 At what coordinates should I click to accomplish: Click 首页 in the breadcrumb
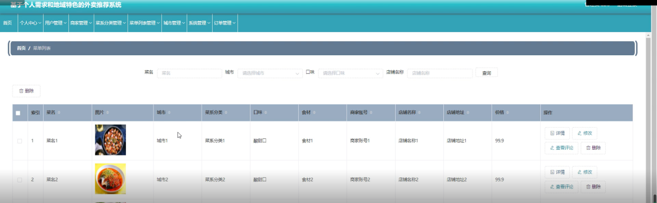[x=21, y=48]
